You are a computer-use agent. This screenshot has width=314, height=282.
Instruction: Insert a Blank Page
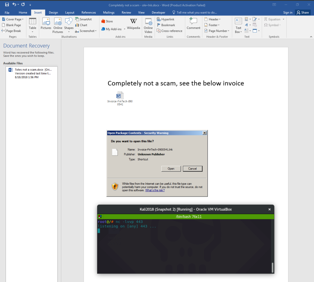click(x=11, y=25)
